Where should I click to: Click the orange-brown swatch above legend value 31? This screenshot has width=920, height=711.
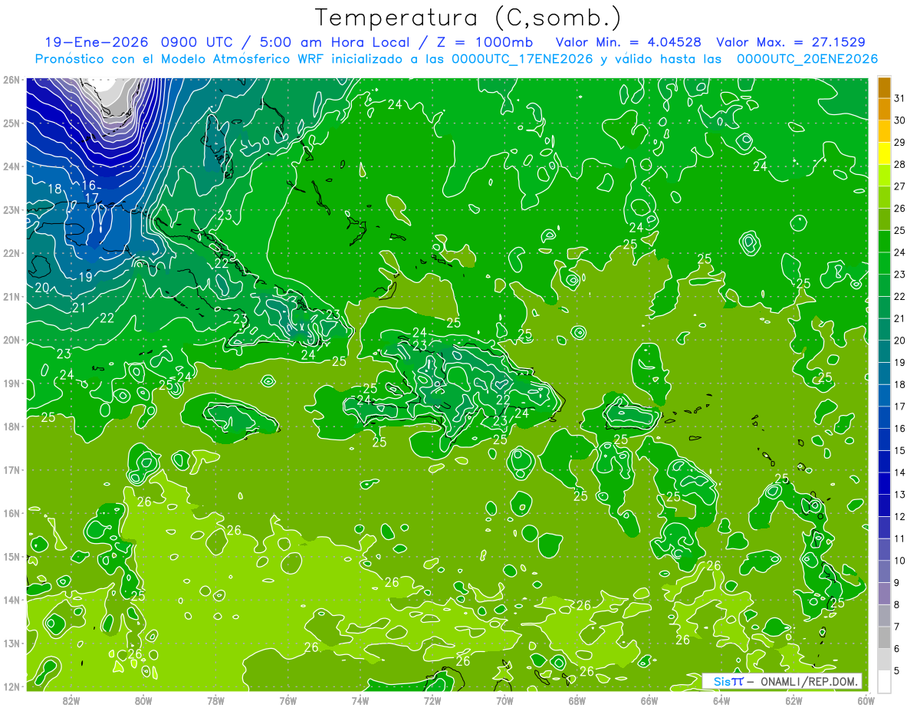[884, 88]
